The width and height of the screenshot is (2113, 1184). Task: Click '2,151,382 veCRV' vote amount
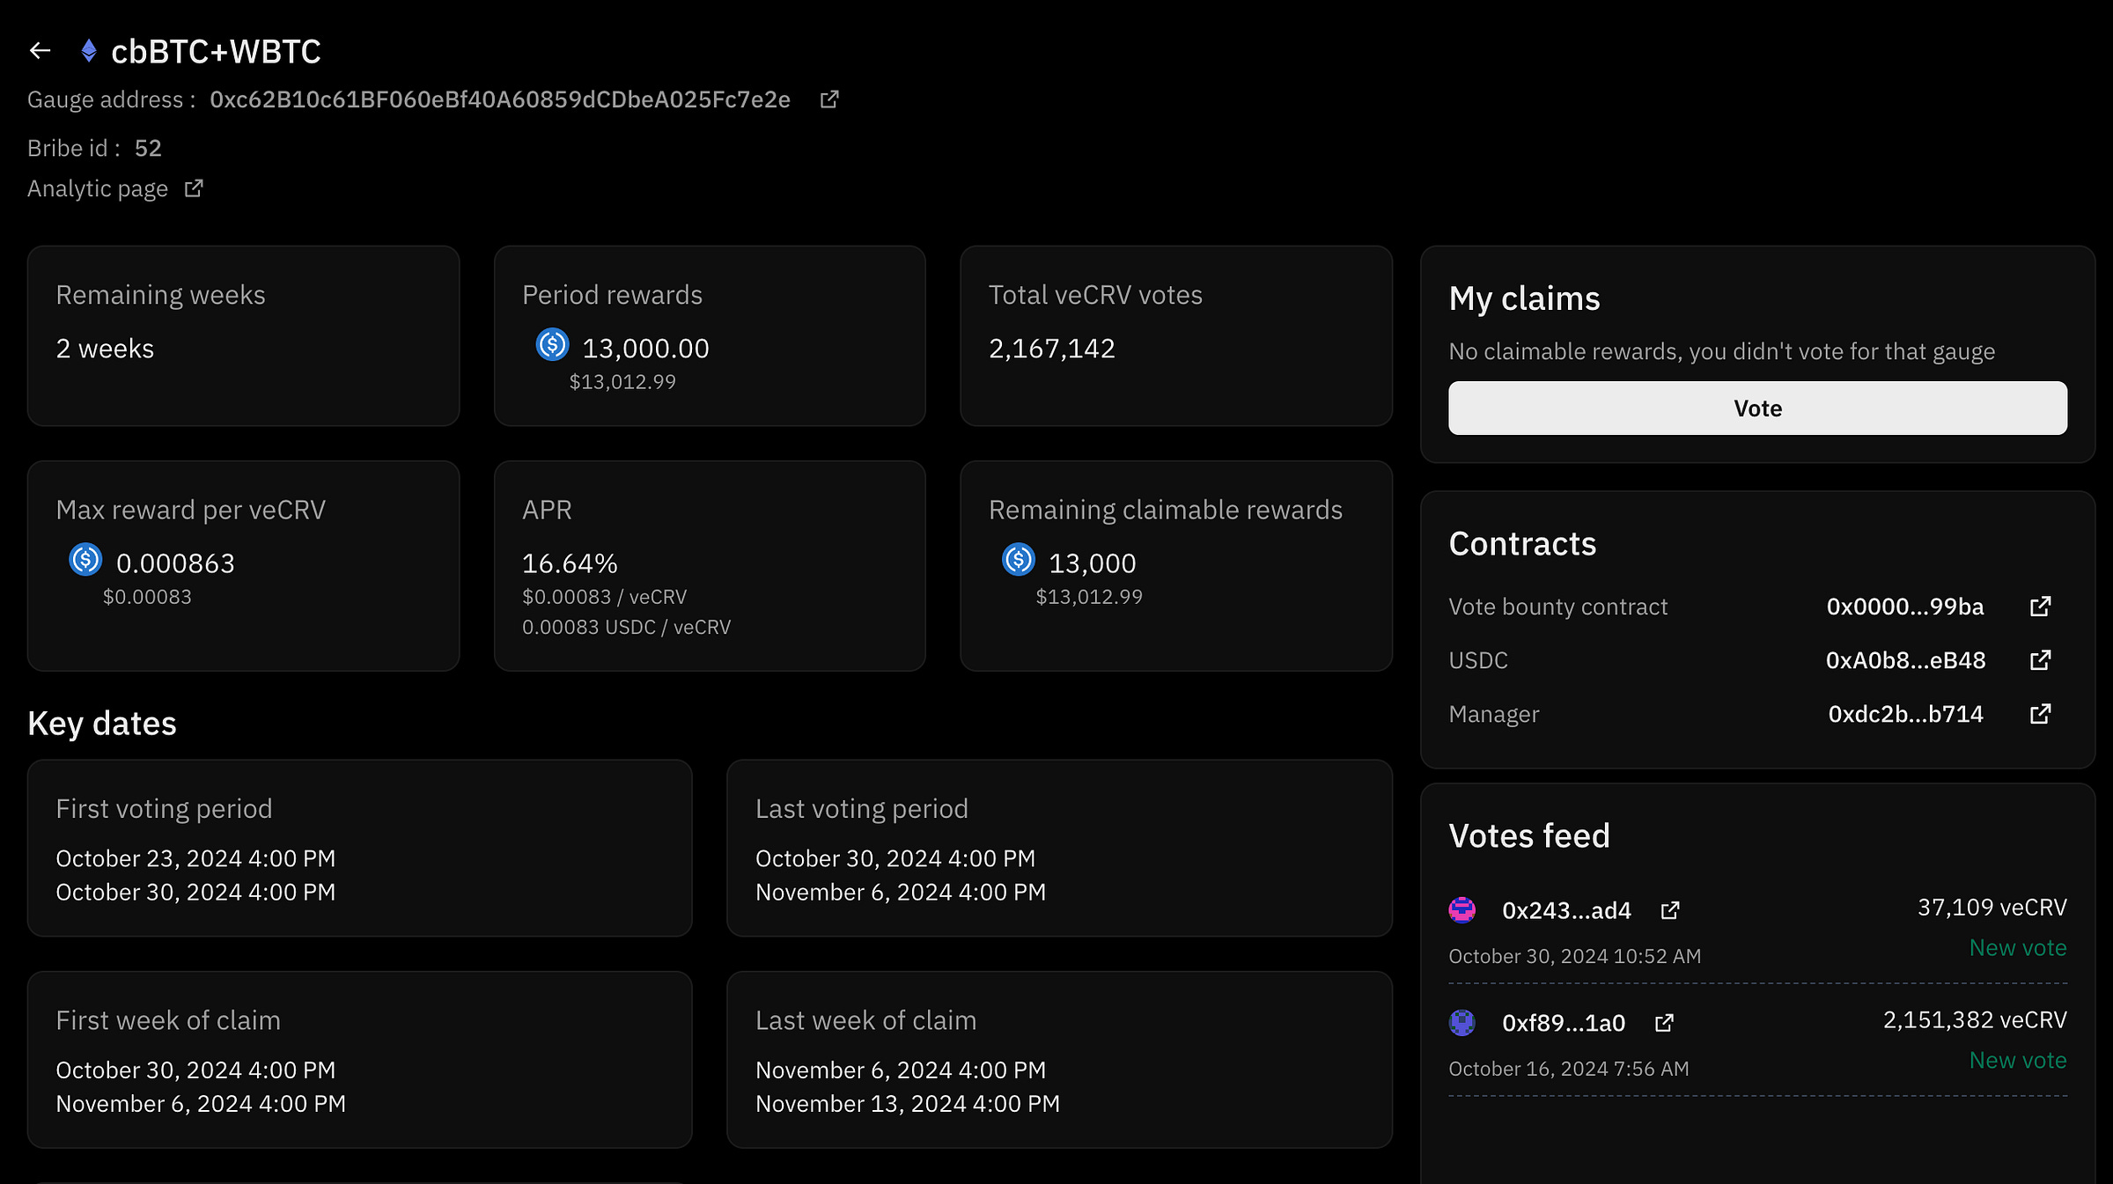pos(1975,1019)
